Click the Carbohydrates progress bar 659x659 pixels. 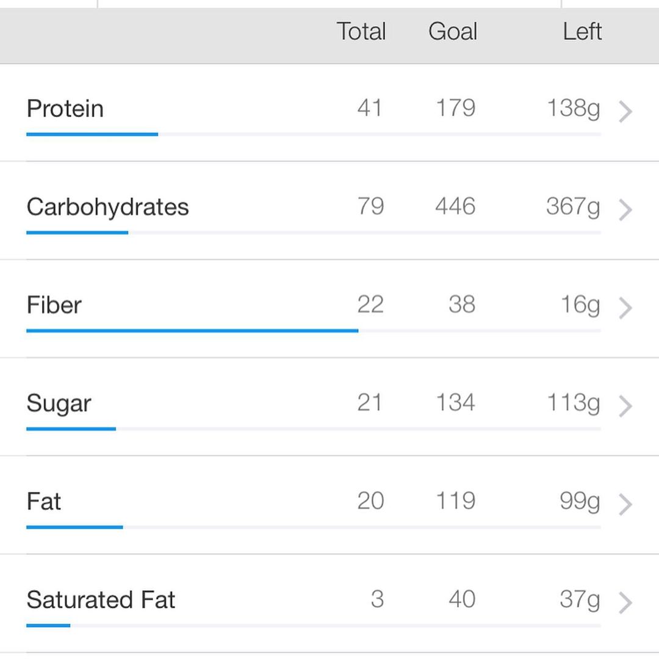tap(314, 232)
